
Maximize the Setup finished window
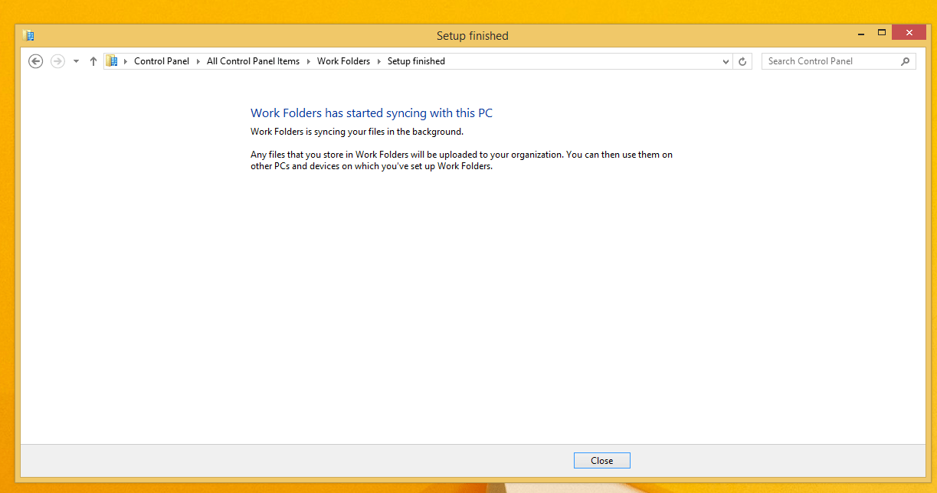pos(882,33)
